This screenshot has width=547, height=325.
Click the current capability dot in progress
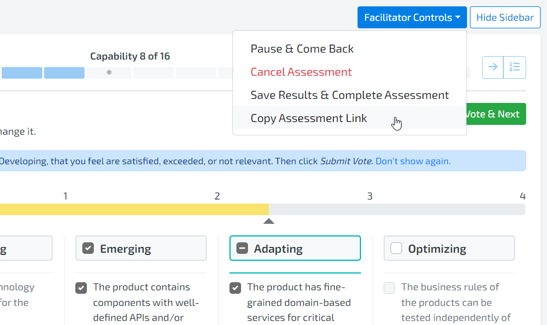(x=109, y=73)
